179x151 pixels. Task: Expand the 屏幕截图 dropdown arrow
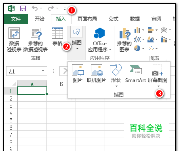(158, 86)
